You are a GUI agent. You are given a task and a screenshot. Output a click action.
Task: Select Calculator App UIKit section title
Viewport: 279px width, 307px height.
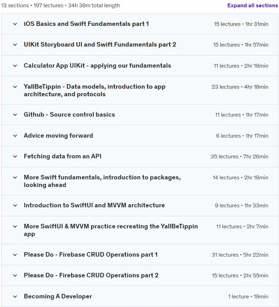click(97, 66)
